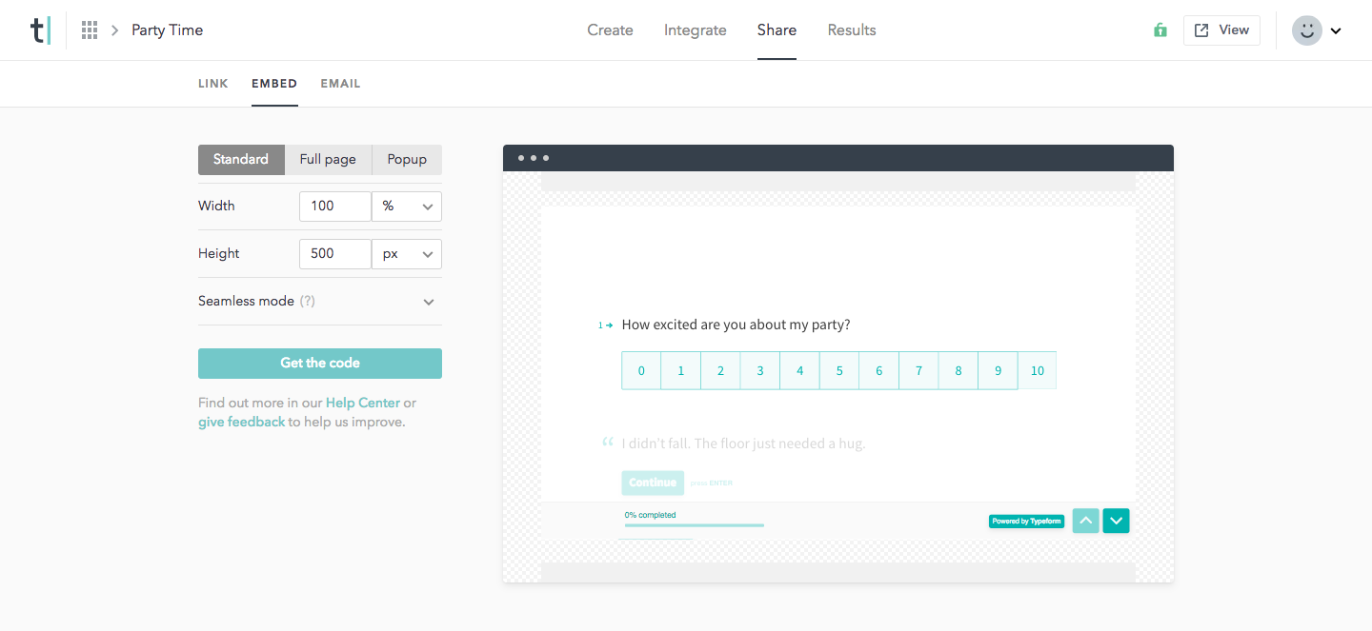Click the Powered by Typeform badge
The image size is (1372, 631).
1026,522
